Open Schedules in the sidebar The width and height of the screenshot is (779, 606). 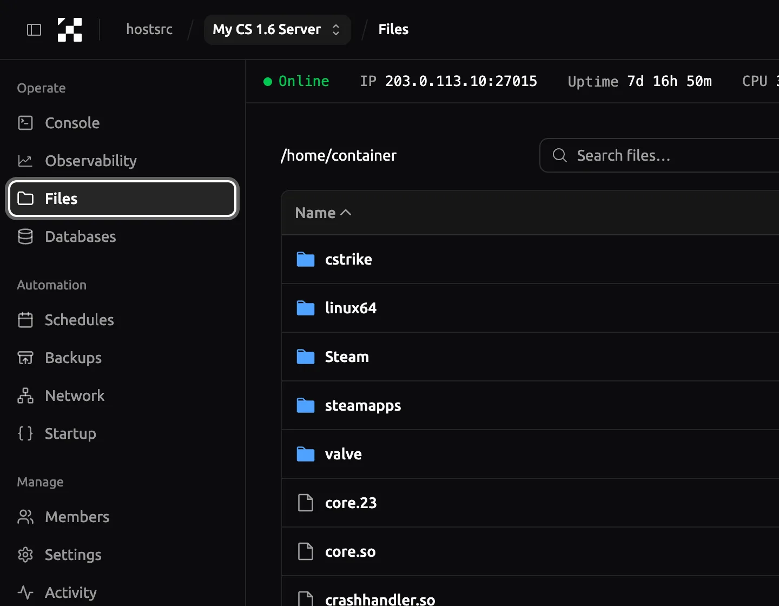[x=123, y=320]
